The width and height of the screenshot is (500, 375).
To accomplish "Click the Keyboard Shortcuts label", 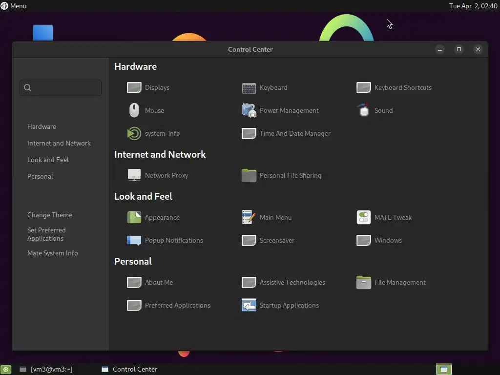I will (x=403, y=88).
